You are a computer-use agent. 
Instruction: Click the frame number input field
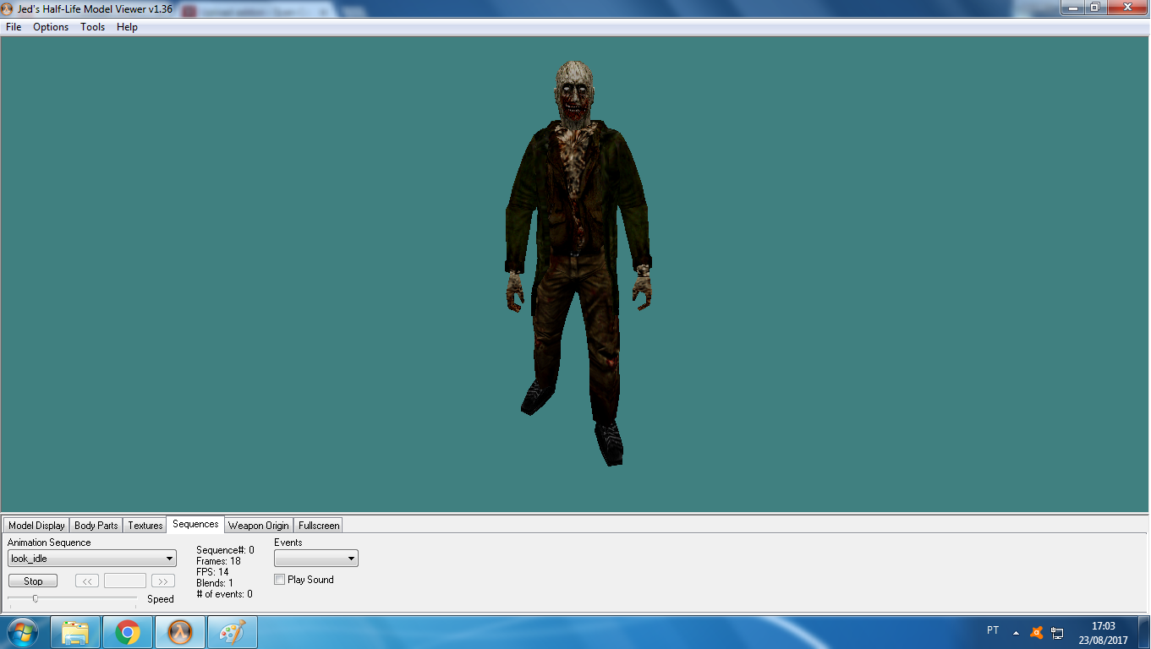pos(125,581)
